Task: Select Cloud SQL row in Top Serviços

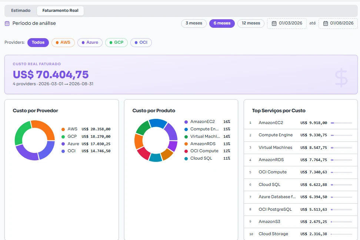Action: click(x=300, y=185)
